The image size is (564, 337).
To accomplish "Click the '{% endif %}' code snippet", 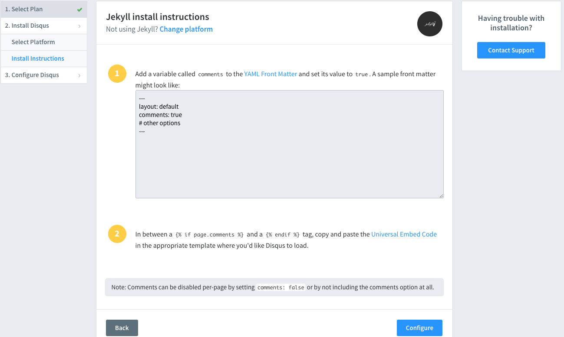I will (x=283, y=235).
